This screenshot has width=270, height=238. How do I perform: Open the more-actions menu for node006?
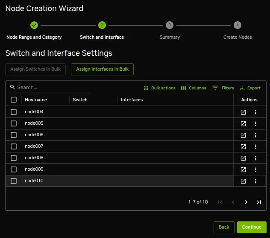pos(255,135)
